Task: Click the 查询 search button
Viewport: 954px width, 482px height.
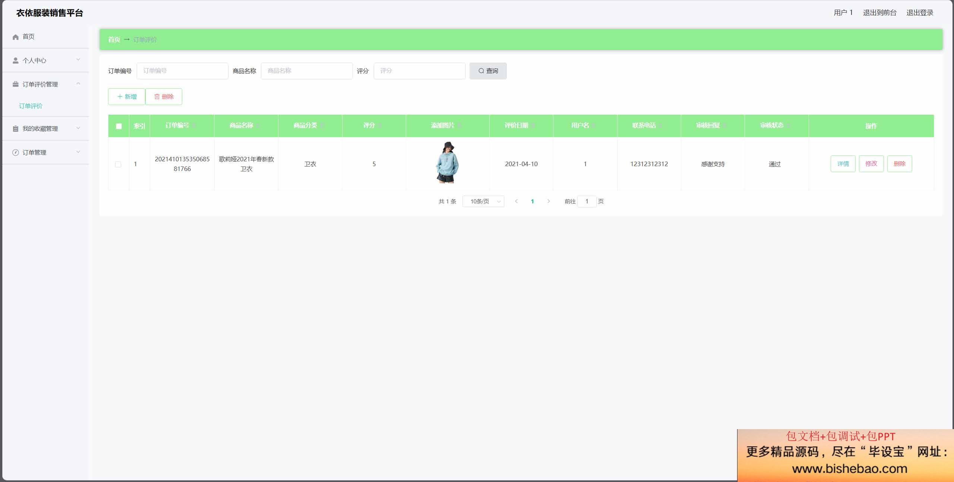Action: [488, 71]
